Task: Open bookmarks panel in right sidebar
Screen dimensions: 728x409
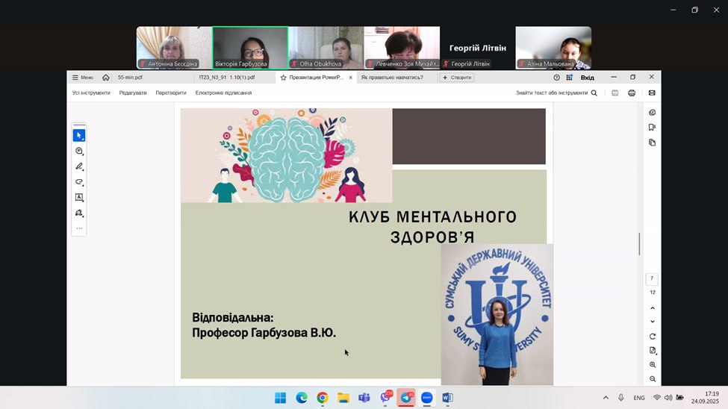Action: [x=652, y=128]
